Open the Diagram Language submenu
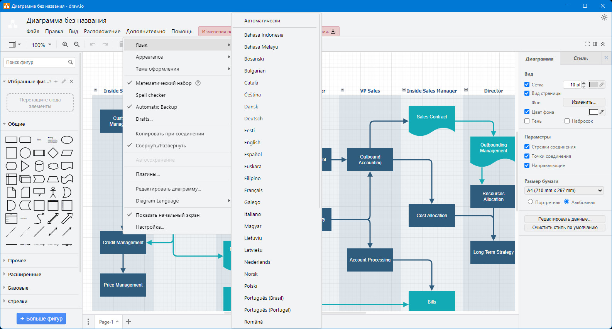Viewport: 612px width, 329px height. click(x=178, y=201)
